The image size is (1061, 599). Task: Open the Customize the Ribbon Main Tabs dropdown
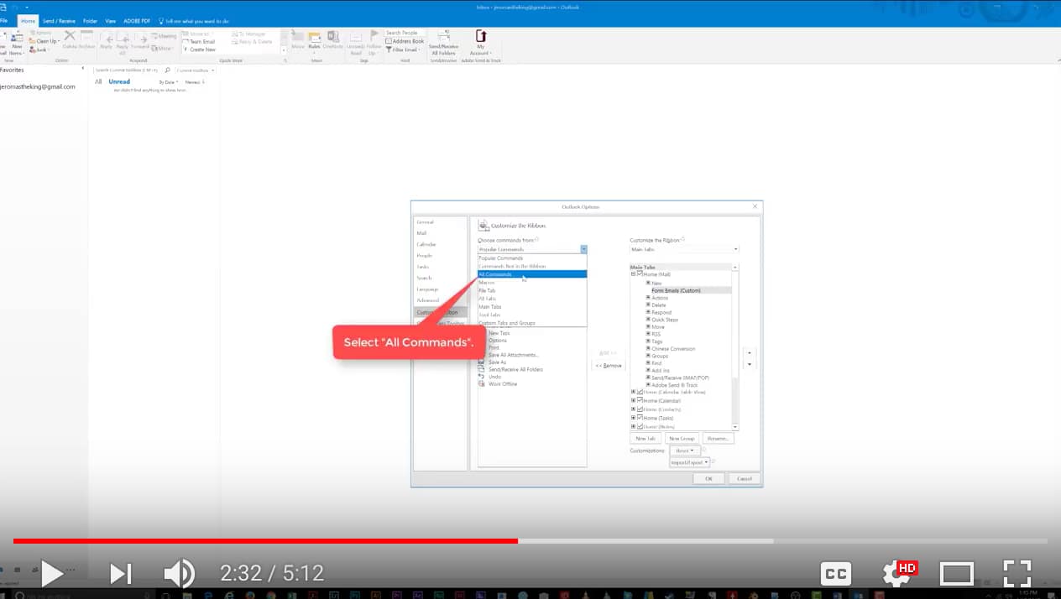coord(735,248)
